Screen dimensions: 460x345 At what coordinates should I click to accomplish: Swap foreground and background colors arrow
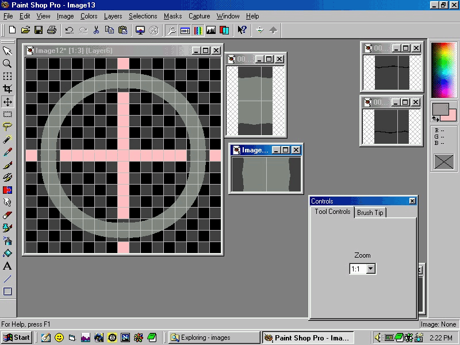pyautogui.click(x=435, y=118)
